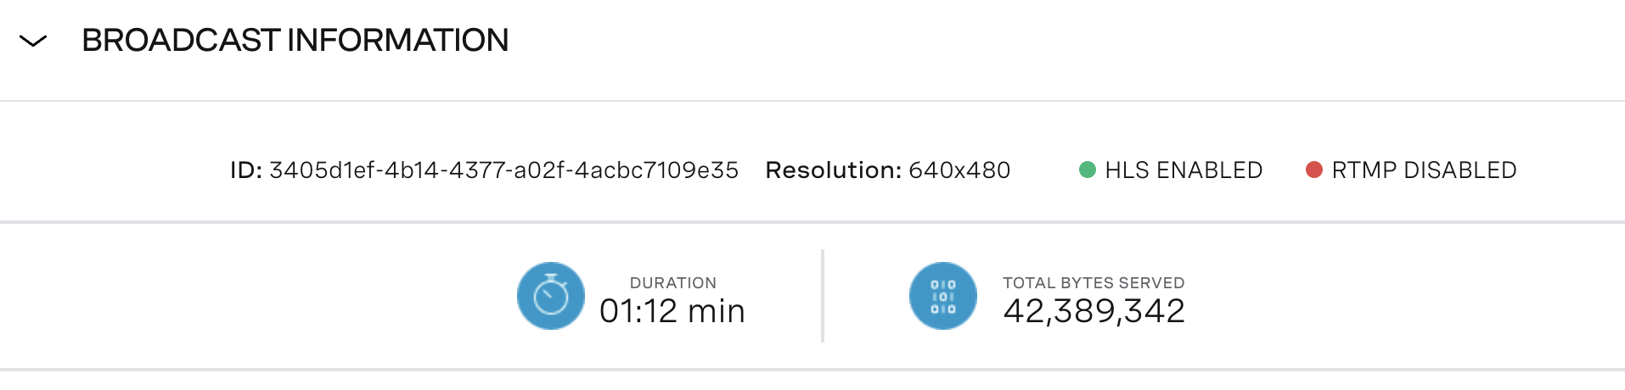
Task: Click the red RTMP status dot
Action: point(1313,170)
